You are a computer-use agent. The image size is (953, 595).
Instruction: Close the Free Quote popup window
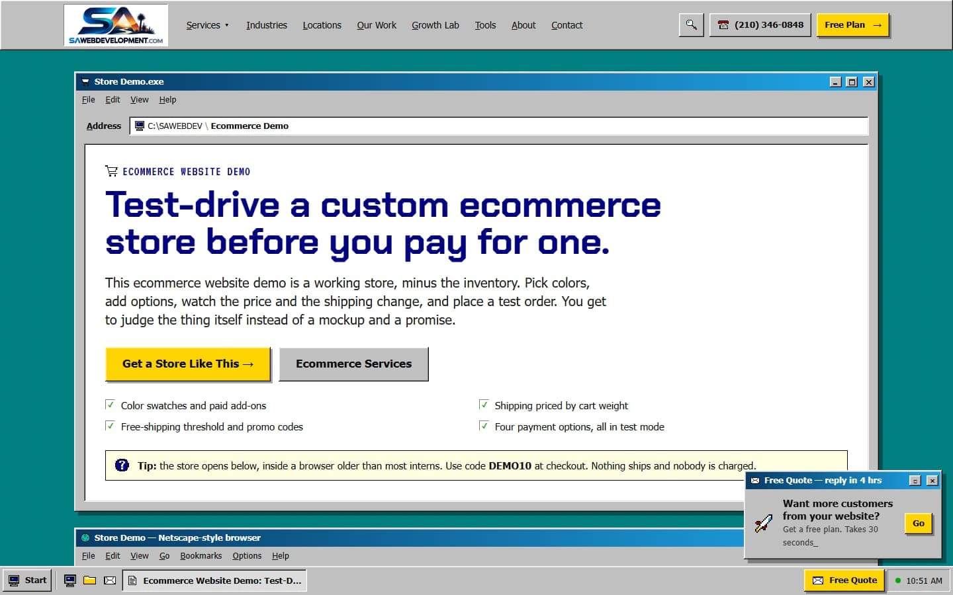[932, 481]
